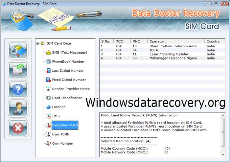230x162 pixels.
Task: Sort by the Country column header
Action: (x=215, y=41)
